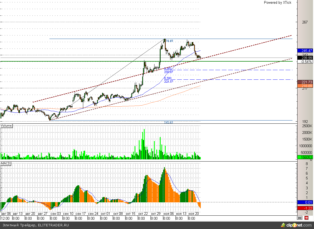The height and width of the screenshot is (229, 314).
Task: Click the Powered by XTick text
Action: [277, 2]
